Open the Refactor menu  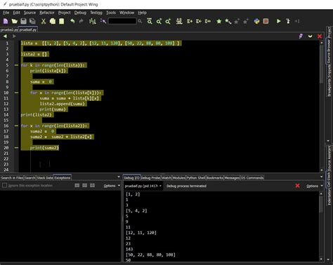point(47,13)
